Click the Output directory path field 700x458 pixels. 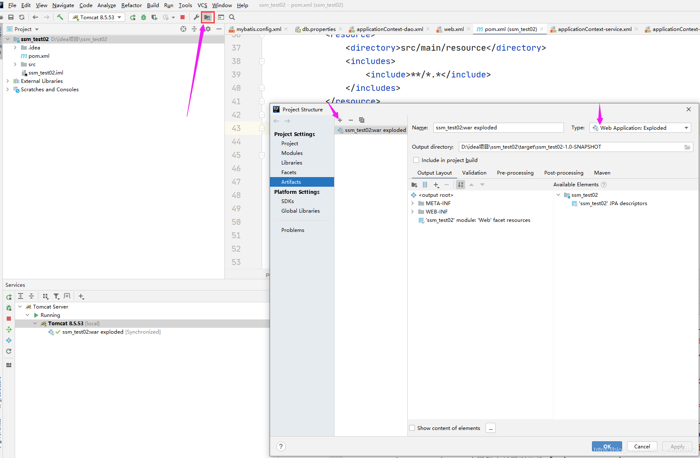pyautogui.click(x=571, y=147)
